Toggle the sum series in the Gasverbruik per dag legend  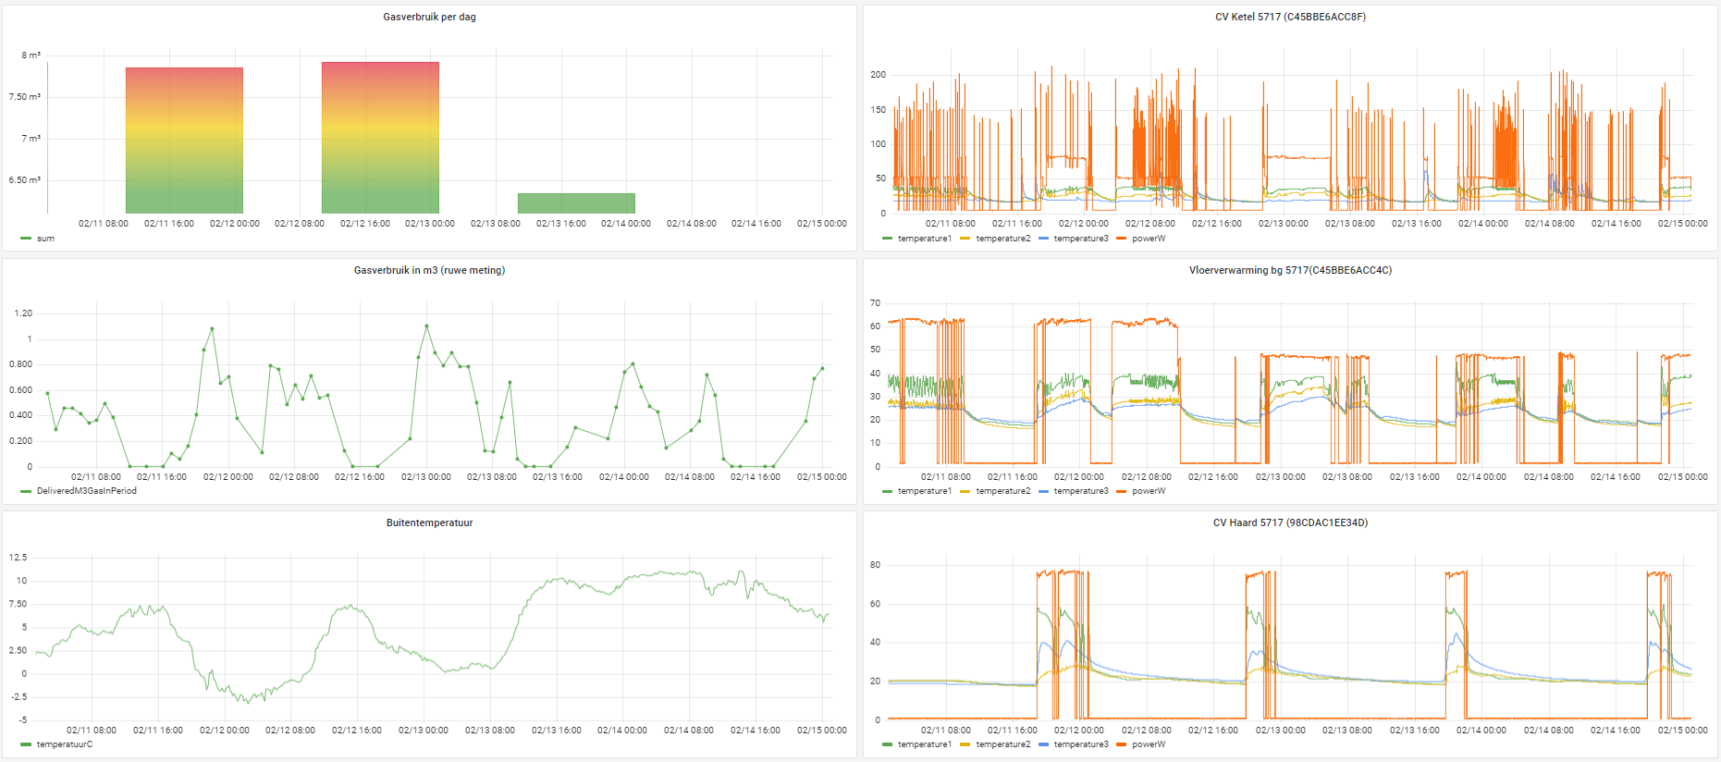(45, 239)
